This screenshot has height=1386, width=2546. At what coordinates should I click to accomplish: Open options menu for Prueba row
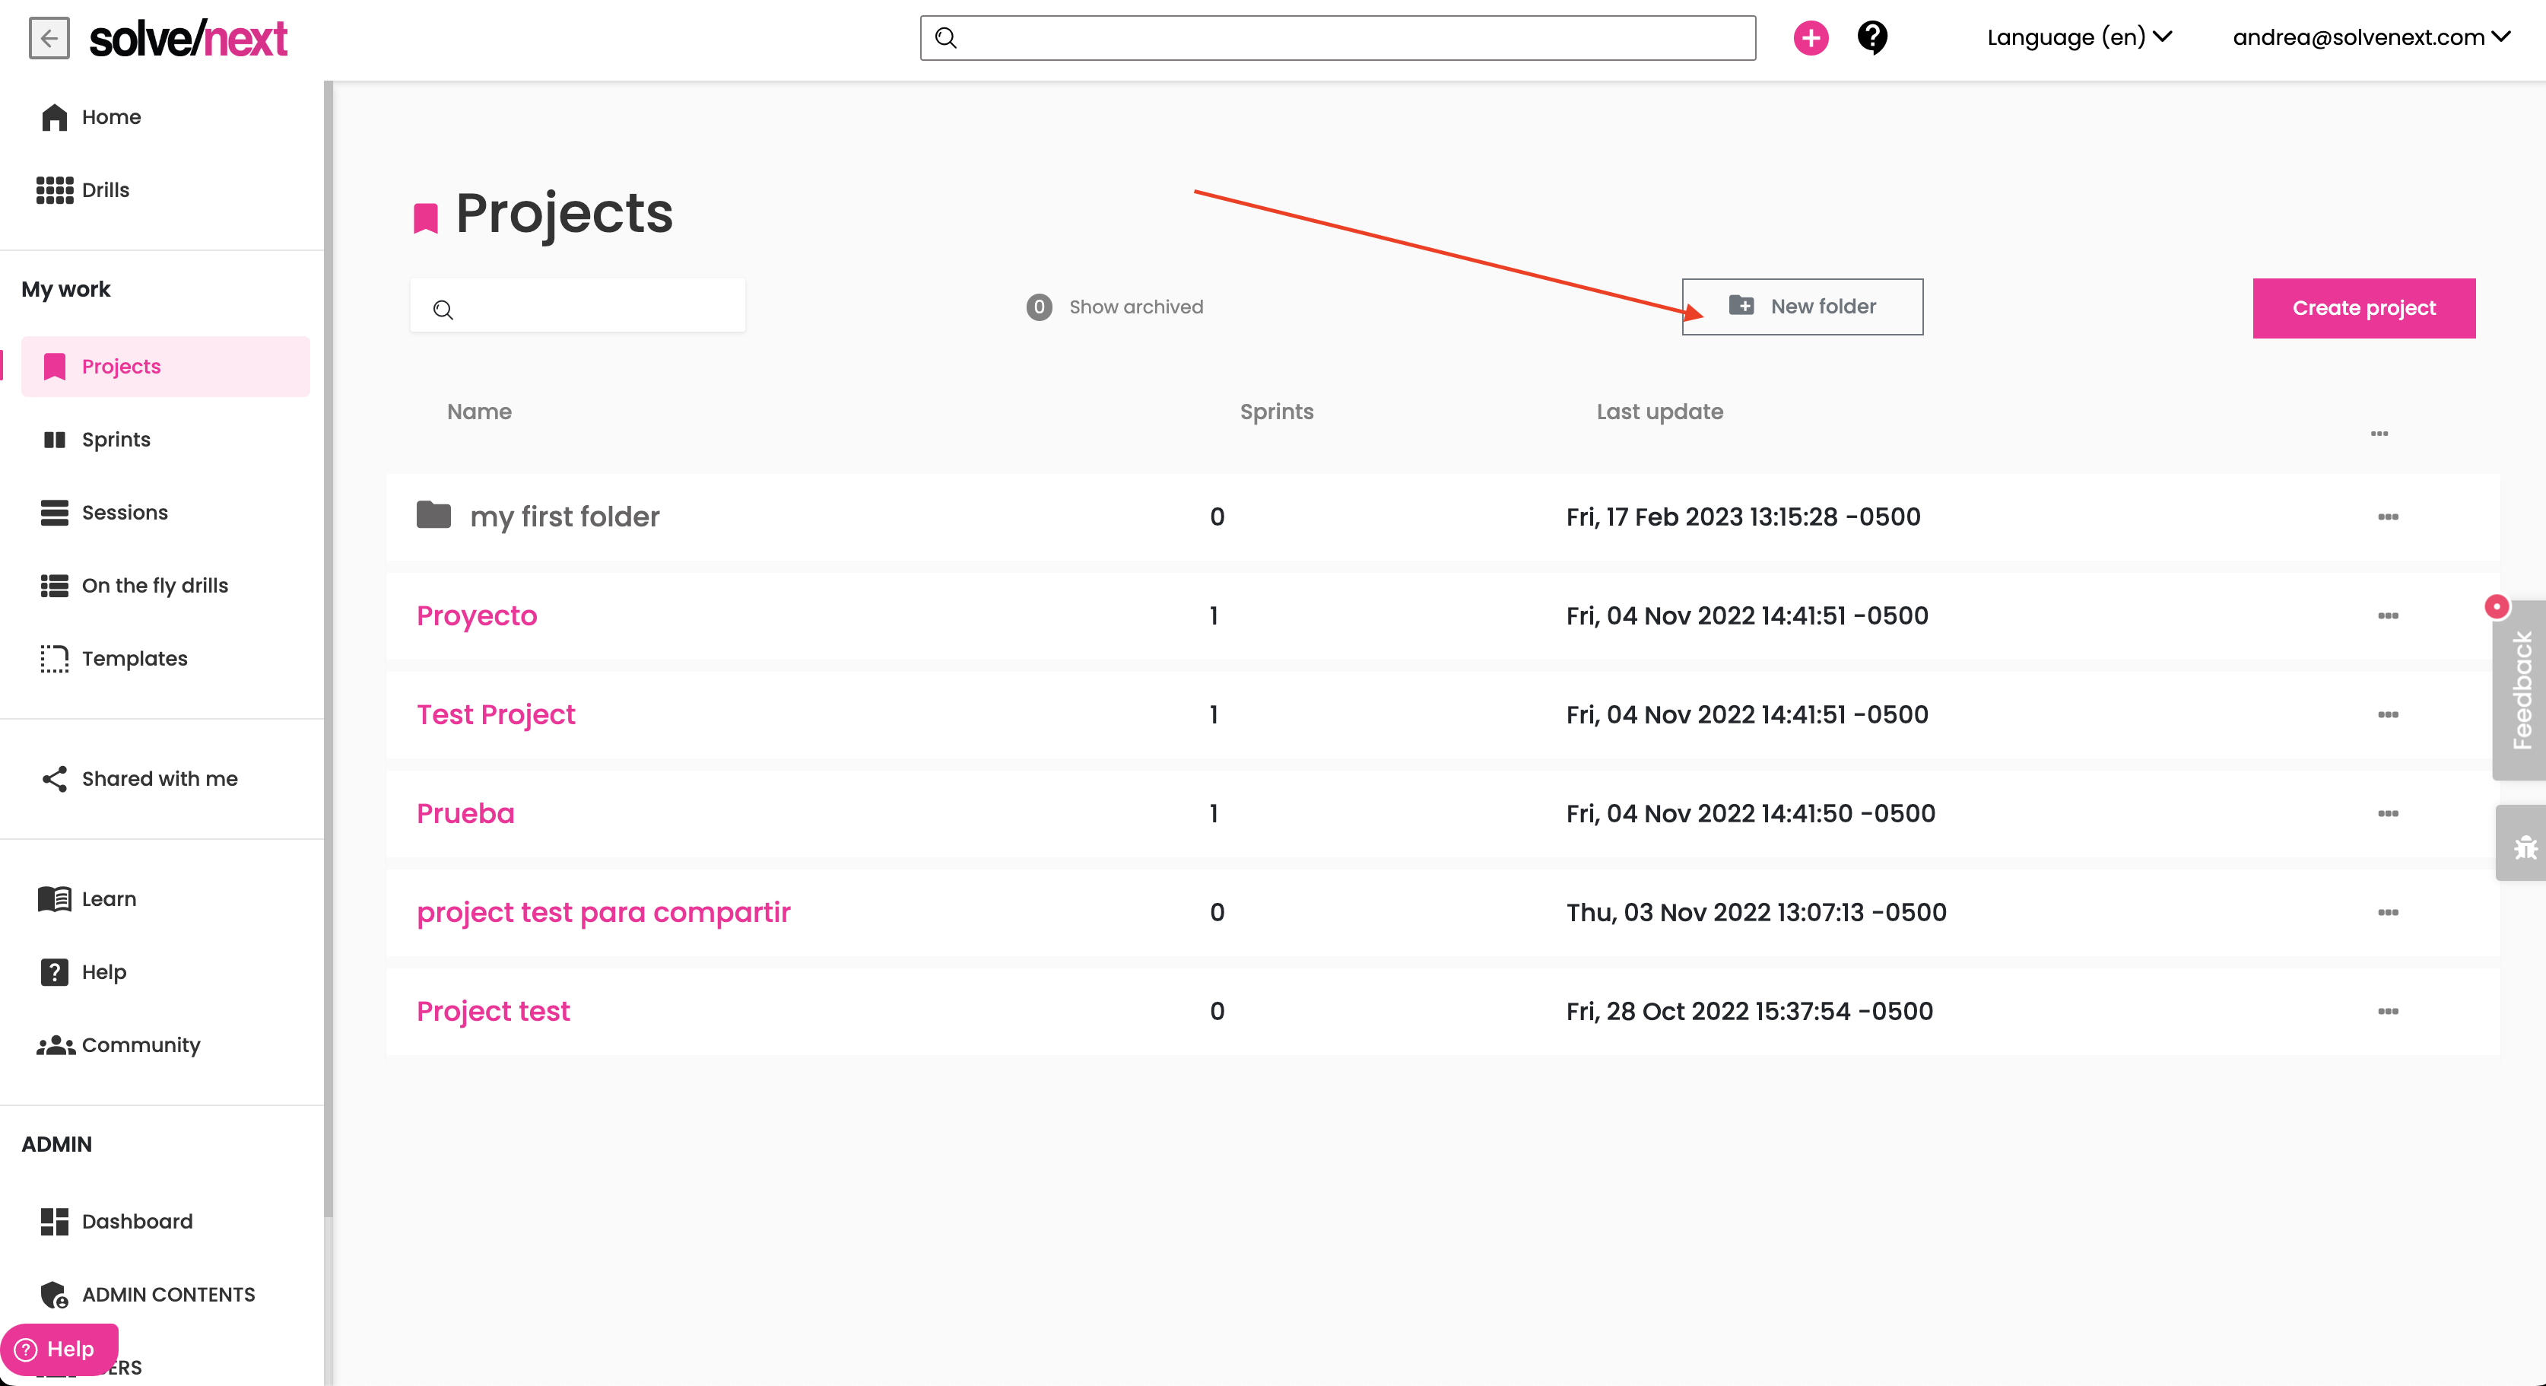2388,814
